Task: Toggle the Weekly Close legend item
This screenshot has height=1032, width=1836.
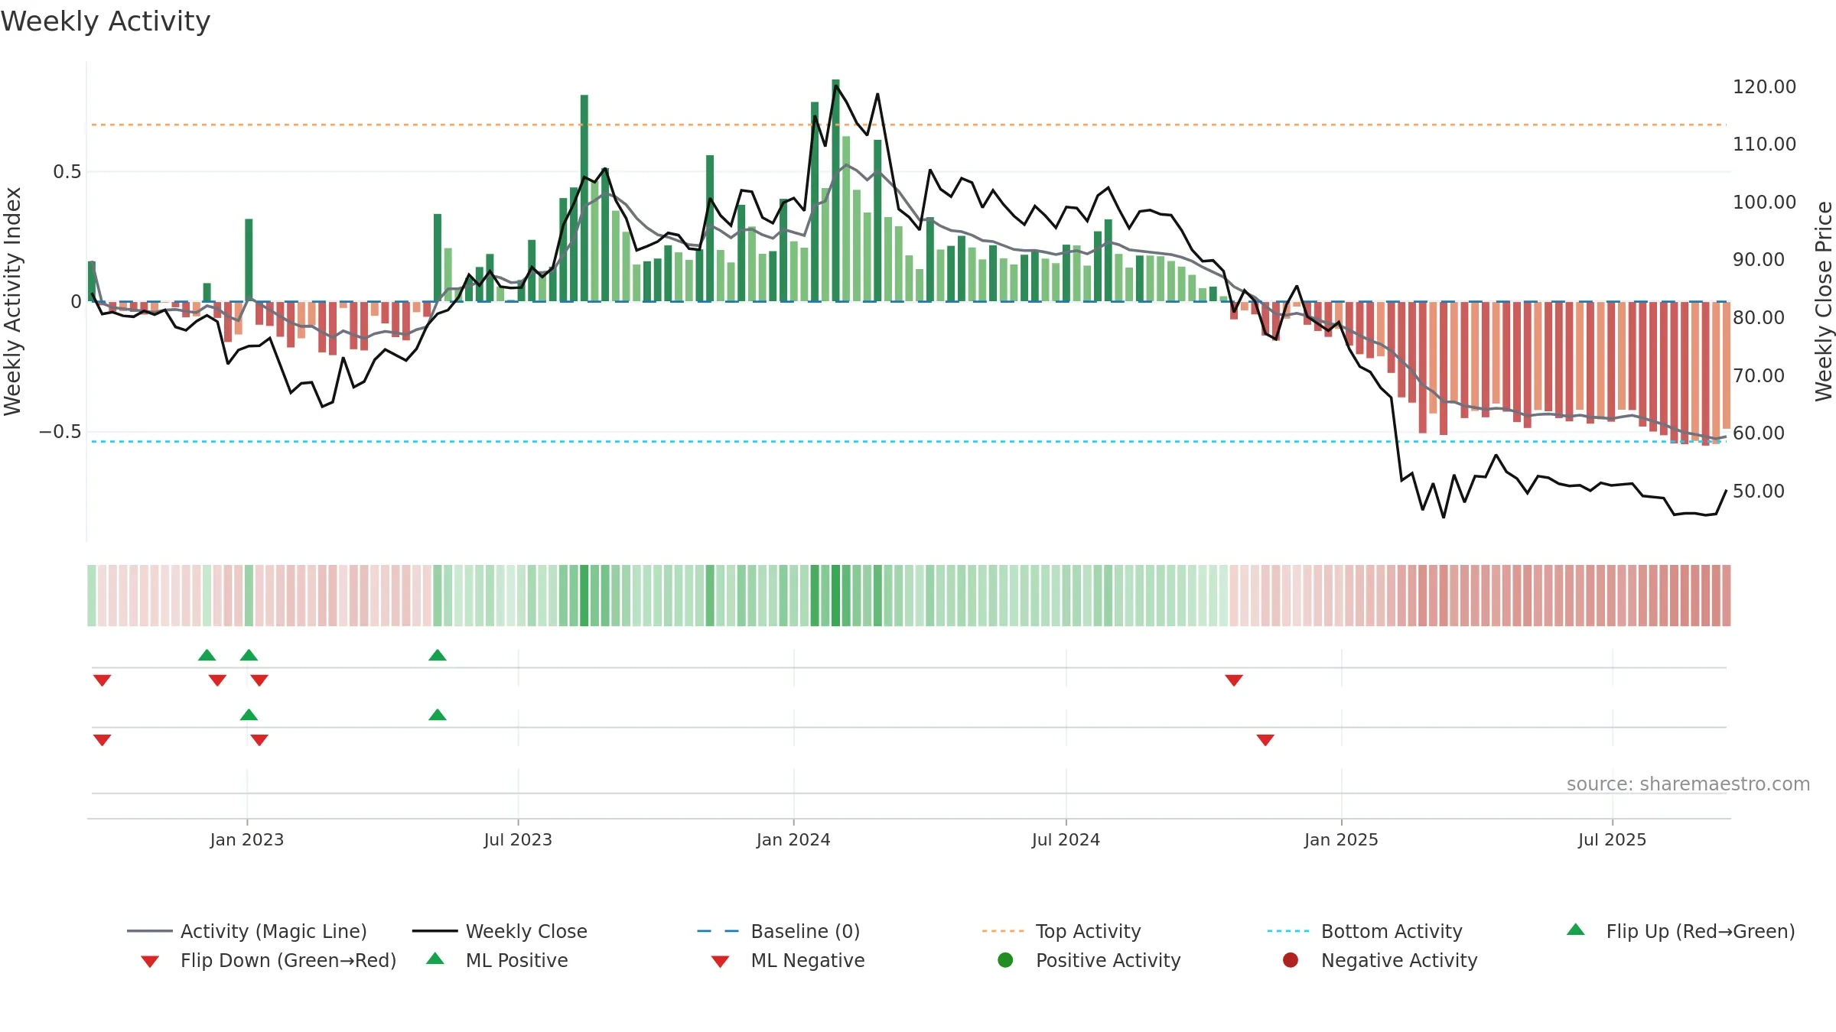Action: tap(500, 931)
